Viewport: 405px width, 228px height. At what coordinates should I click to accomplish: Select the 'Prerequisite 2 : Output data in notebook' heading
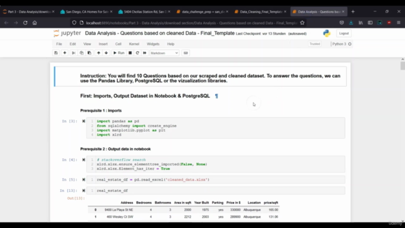tap(115, 149)
